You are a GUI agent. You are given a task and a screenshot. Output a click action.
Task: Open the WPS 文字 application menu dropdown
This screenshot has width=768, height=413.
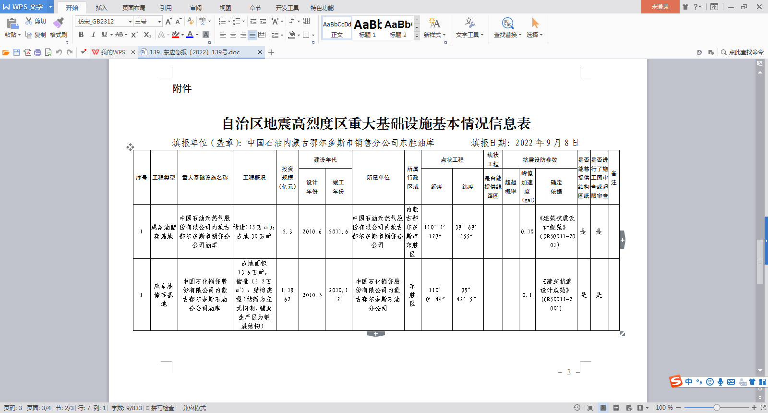50,7
